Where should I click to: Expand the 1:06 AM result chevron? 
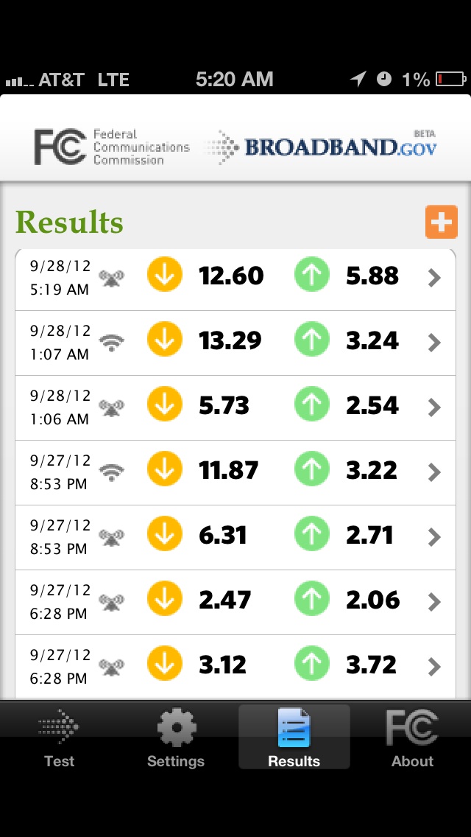(x=434, y=407)
